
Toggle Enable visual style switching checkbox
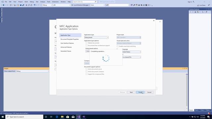(x=118, y=46)
